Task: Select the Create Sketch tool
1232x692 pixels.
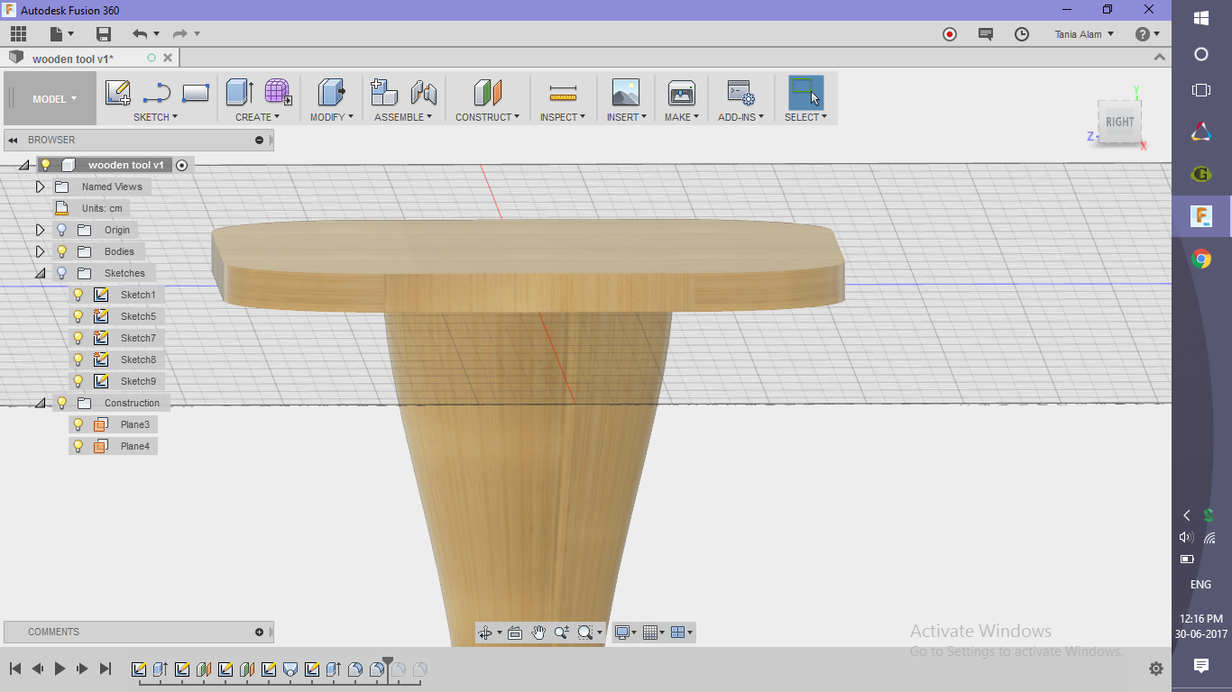Action: [118, 92]
